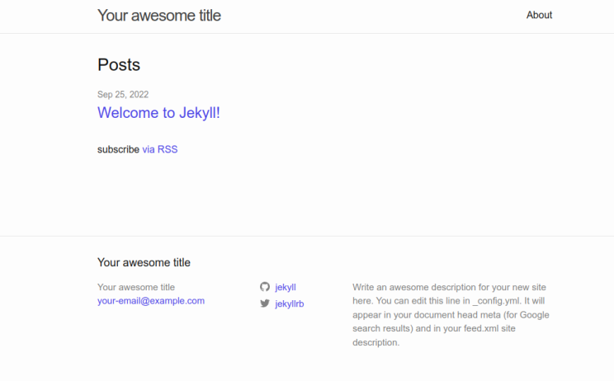Open the 'jekyllrb' Twitter profile link
Screen dimensions: 614x381
290,303
